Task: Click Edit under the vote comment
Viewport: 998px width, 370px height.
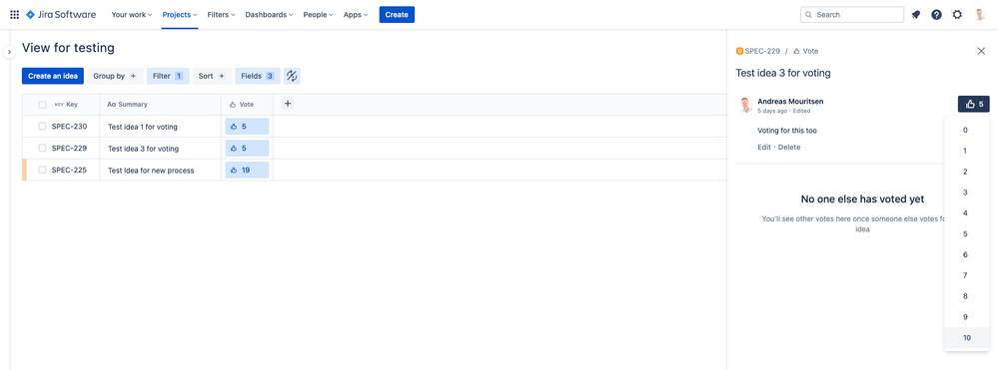Action: 764,147
